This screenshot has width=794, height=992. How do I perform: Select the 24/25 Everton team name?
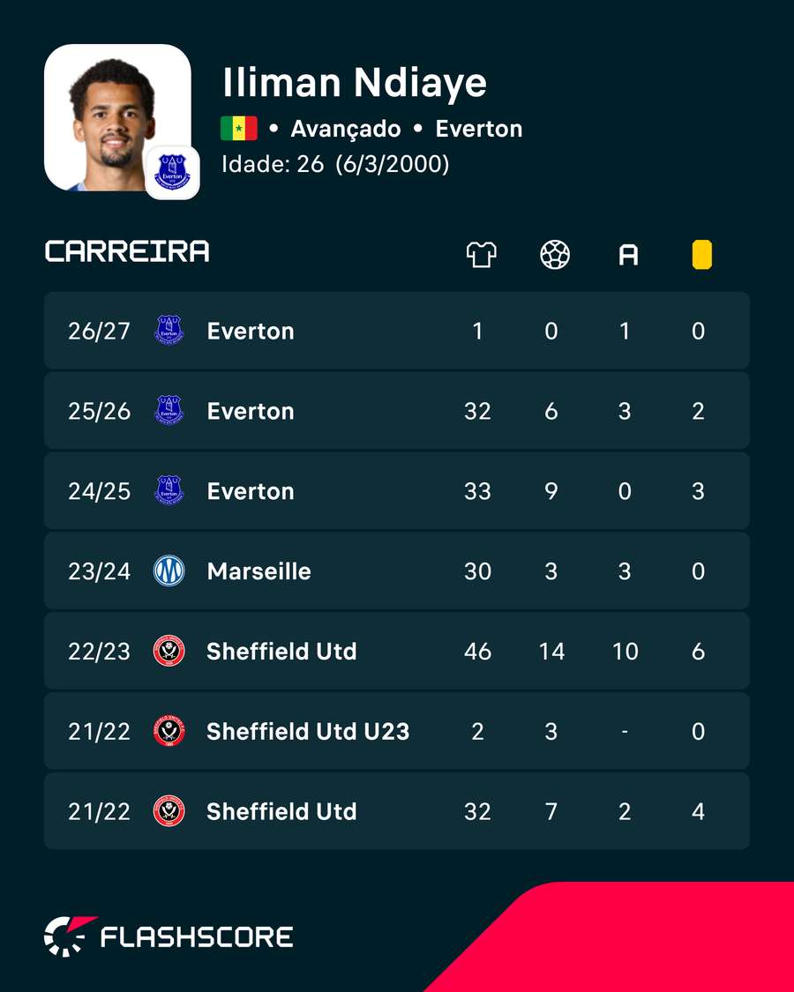(251, 491)
